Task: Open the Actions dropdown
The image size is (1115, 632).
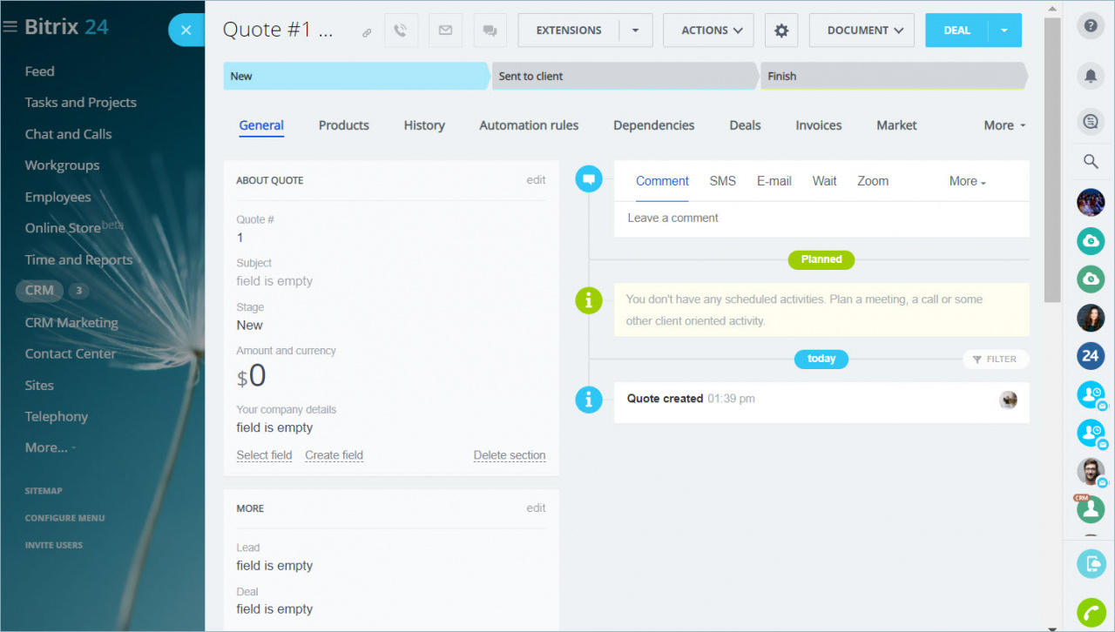Action: click(x=708, y=30)
